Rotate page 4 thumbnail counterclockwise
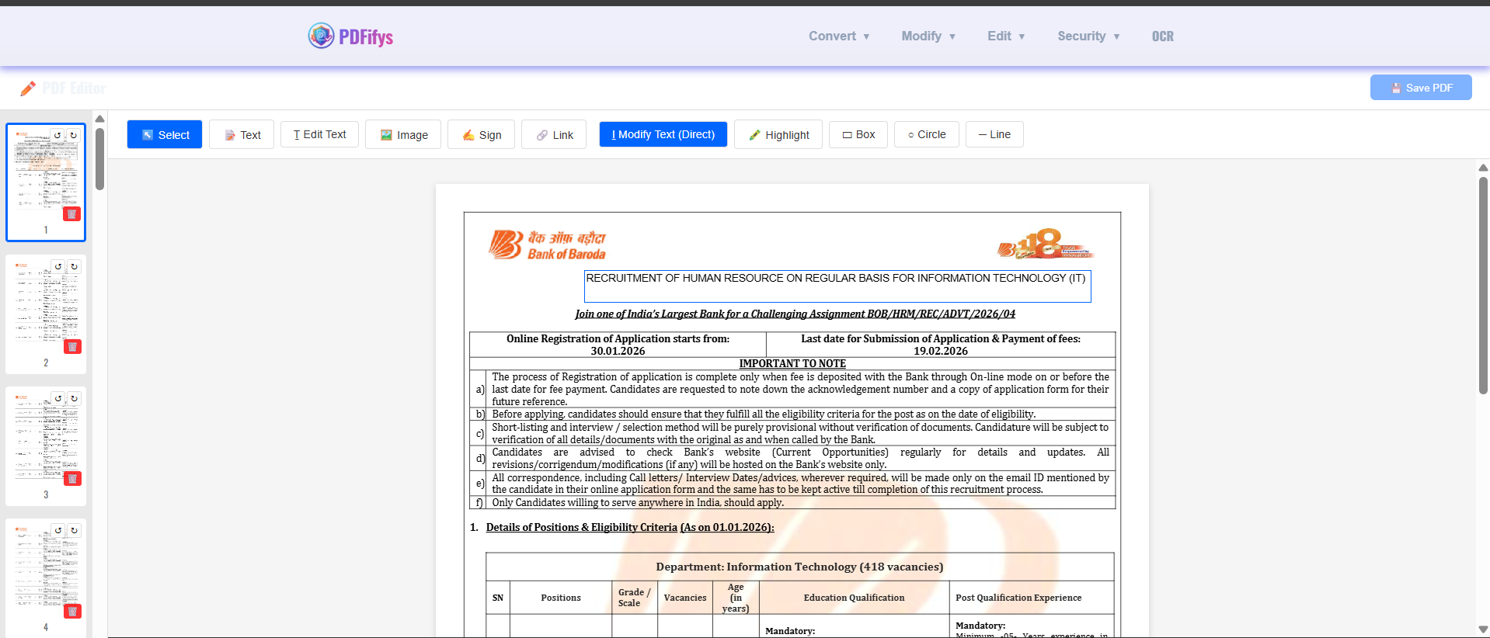Image resolution: width=1490 pixels, height=638 pixels. (58, 530)
